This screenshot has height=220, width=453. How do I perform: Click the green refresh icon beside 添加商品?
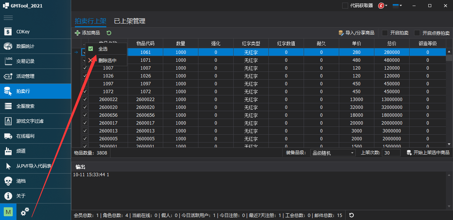(109, 33)
